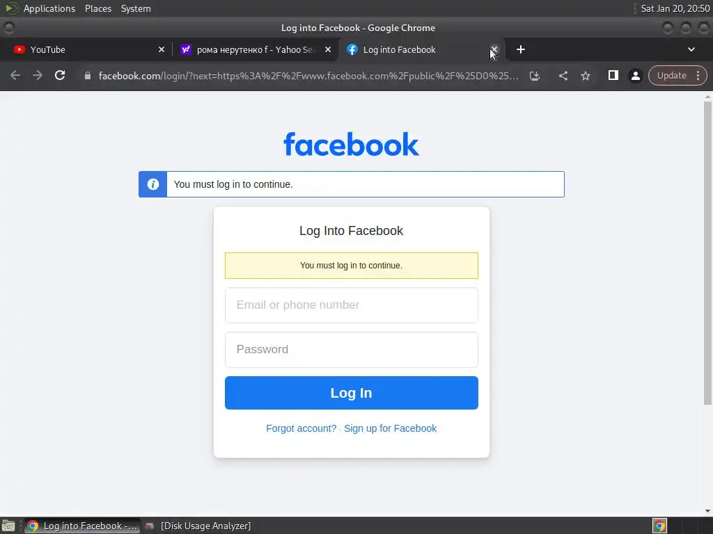Viewport: 713px width, 534px height.
Task: Click the blue info icon in banner
Action: click(153, 184)
